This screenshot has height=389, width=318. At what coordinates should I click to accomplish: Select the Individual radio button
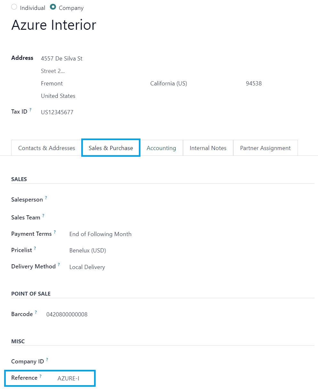pyautogui.click(x=14, y=7)
